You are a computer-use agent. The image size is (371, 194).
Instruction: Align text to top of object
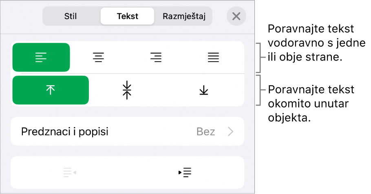point(51,91)
